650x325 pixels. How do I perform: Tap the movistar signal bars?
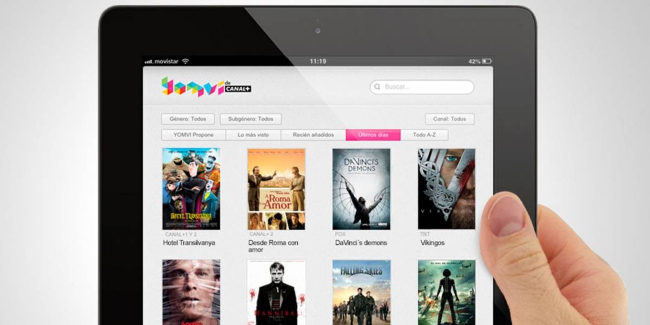(148, 62)
